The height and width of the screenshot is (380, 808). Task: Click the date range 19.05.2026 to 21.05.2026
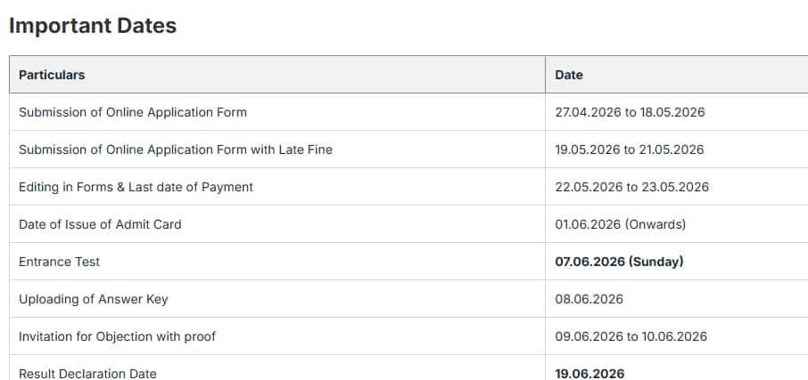[x=629, y=150]
